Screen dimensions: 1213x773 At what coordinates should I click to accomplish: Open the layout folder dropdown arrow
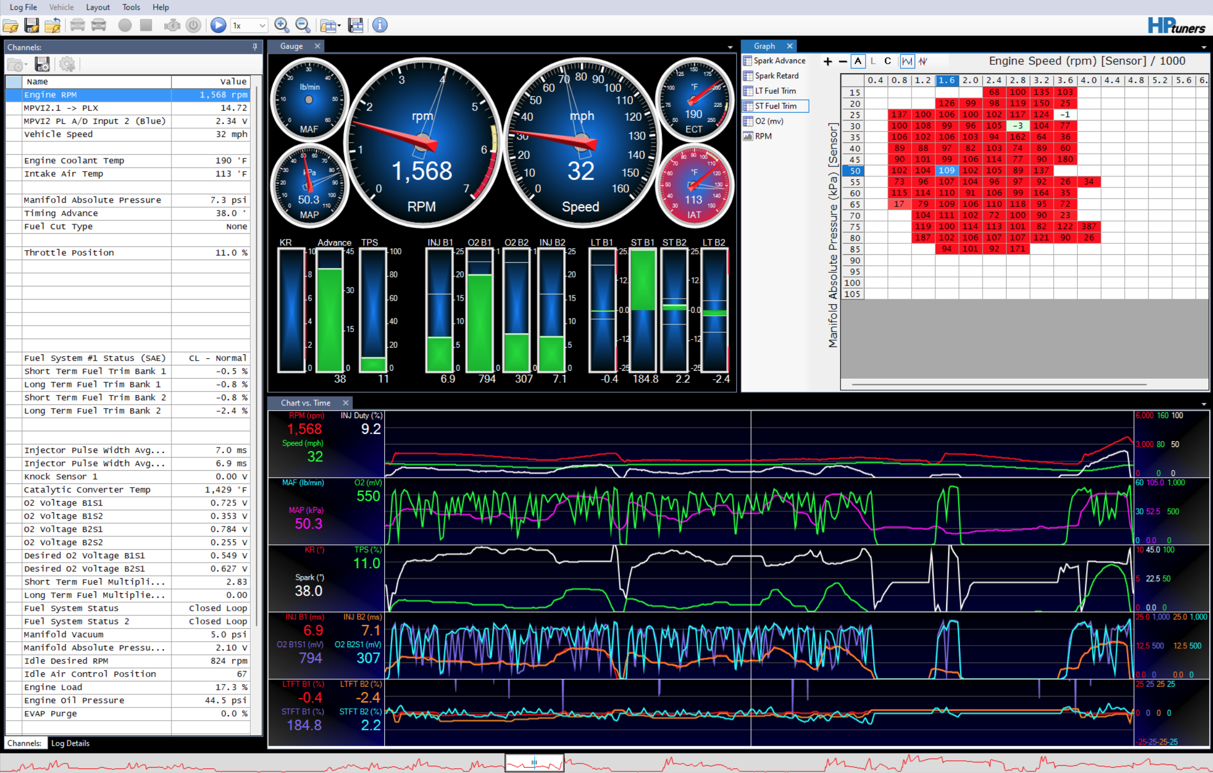339,25
